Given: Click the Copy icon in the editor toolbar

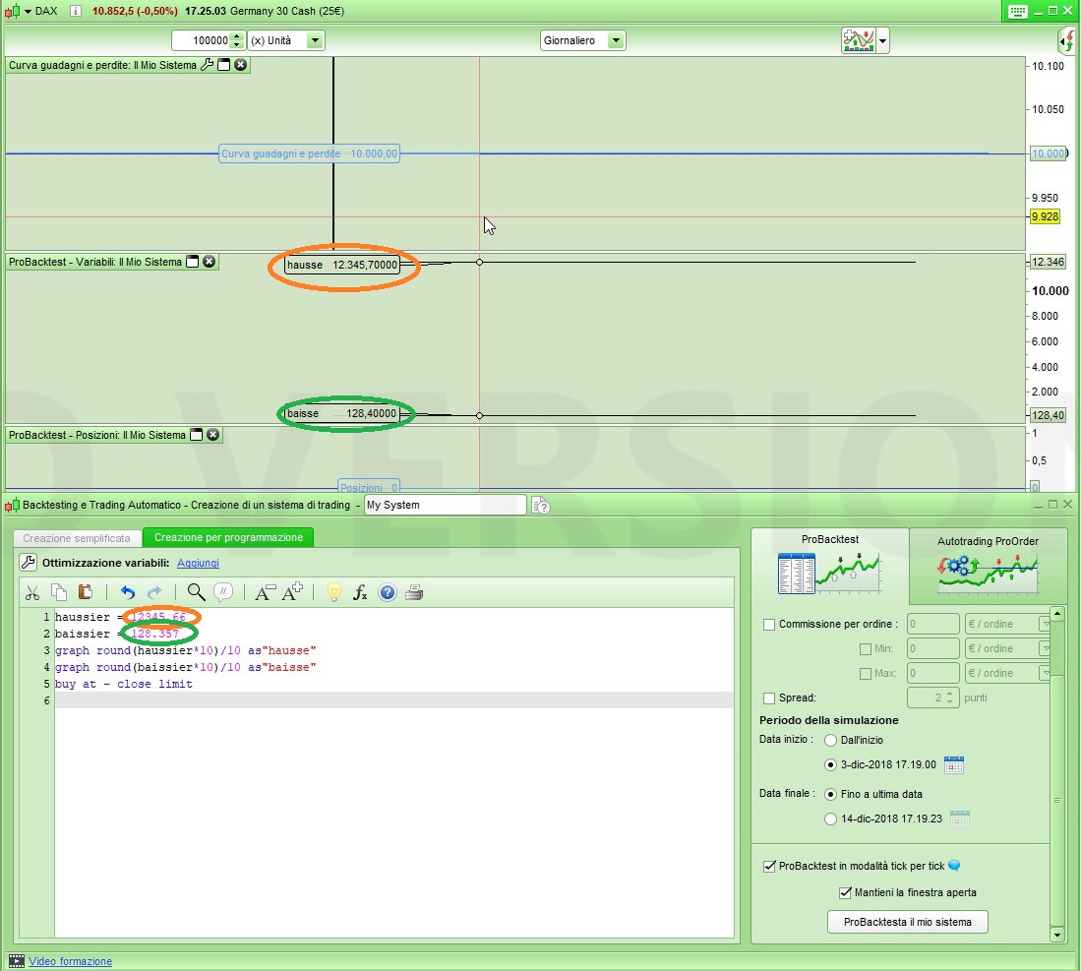Looking at the screenshot, I should [59, 591].
